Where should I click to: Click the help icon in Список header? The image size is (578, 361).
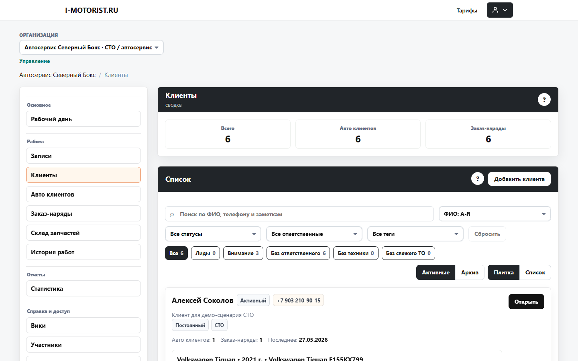[x=478, y=179]
